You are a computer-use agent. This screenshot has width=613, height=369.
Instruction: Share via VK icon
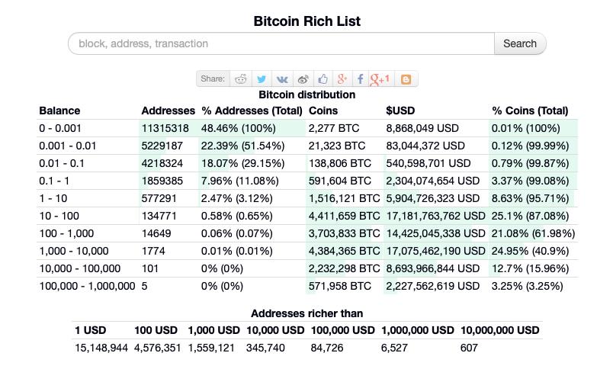click(282, 79)
